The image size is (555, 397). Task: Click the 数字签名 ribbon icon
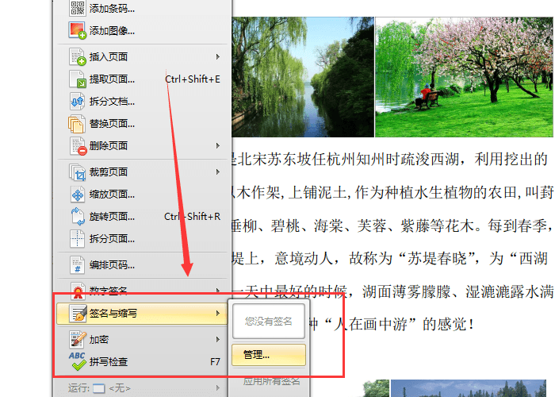[78, 291]
